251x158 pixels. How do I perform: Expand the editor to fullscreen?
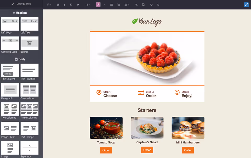pyautogui.click(x=246, y=5)
